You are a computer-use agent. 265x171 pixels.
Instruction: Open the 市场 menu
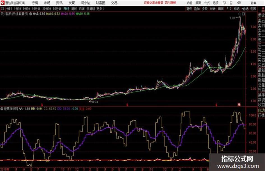point(47,3)
